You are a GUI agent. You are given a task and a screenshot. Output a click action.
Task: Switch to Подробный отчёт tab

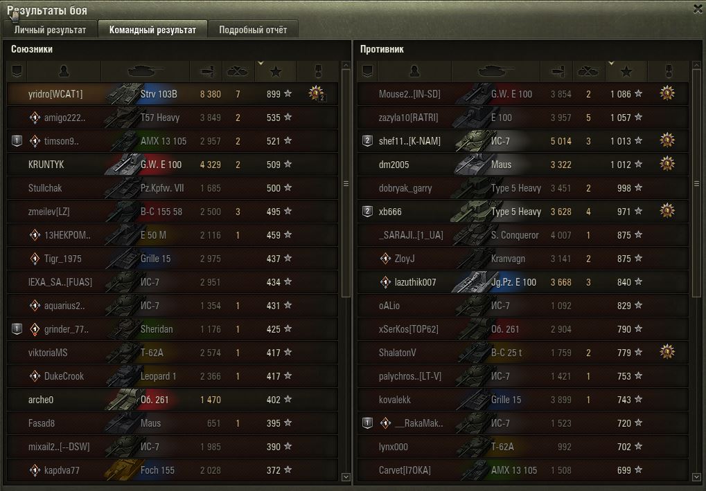point(253,30)
